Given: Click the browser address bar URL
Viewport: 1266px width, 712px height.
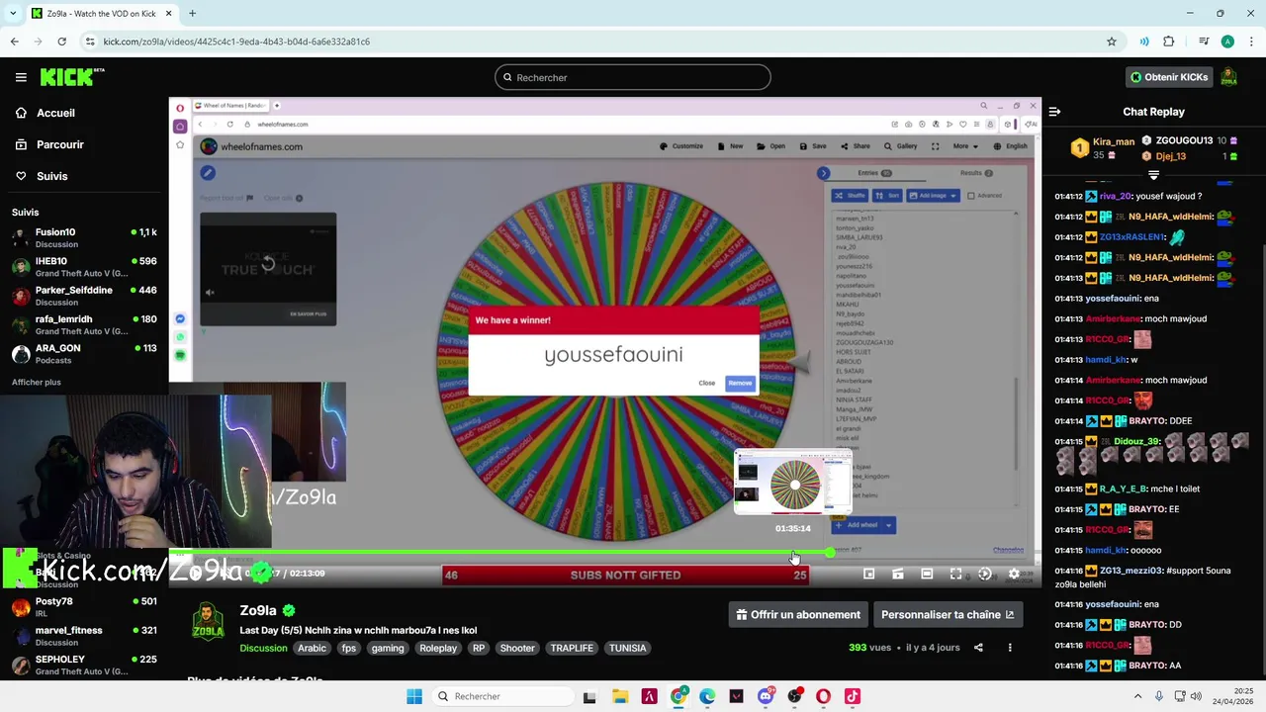Looking at the screenshot, I should click(236, 42).
